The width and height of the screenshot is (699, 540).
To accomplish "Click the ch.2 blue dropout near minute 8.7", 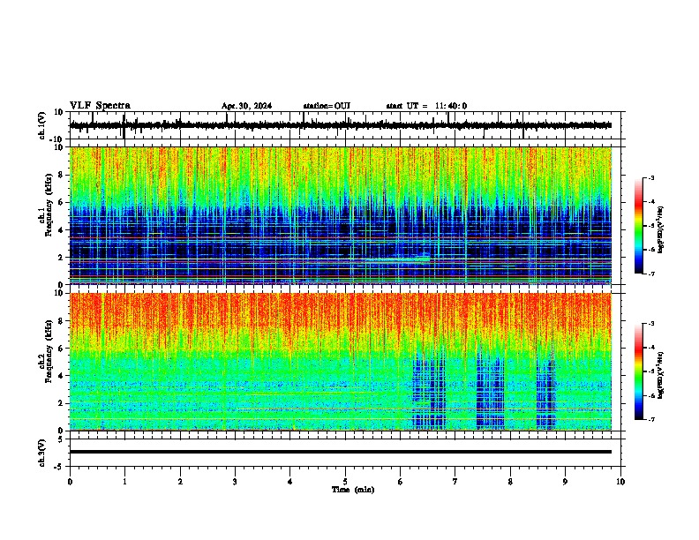I will point(546,391).
